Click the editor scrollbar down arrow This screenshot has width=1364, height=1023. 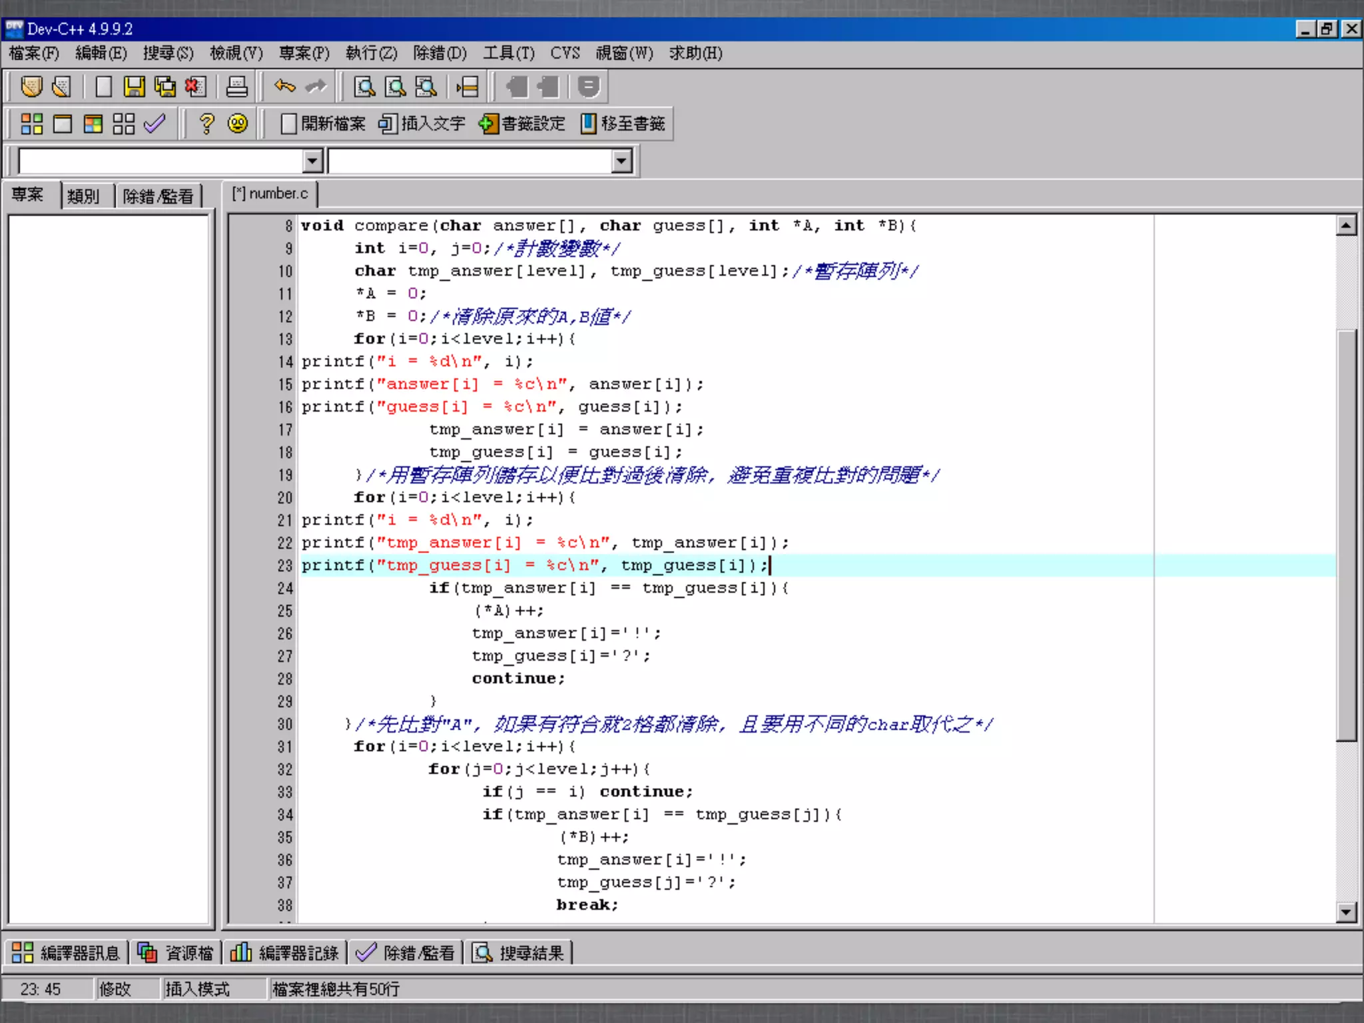coord(1346,912)
